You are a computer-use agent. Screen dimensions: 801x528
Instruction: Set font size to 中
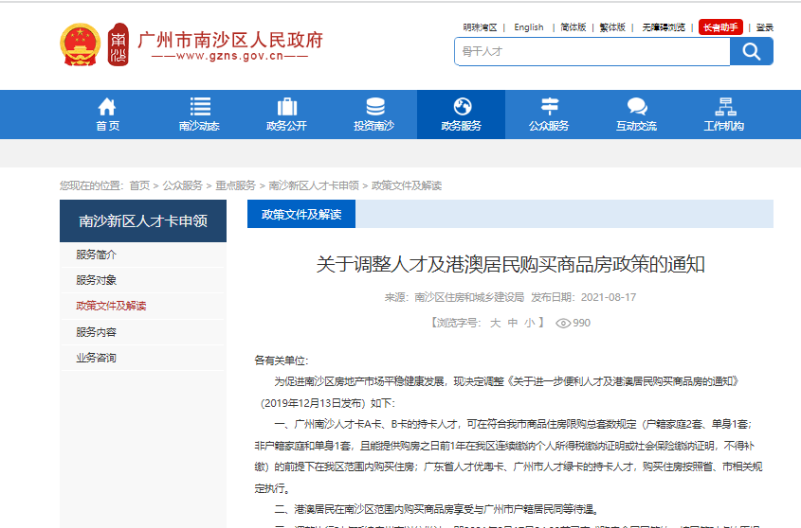[513, 323]
